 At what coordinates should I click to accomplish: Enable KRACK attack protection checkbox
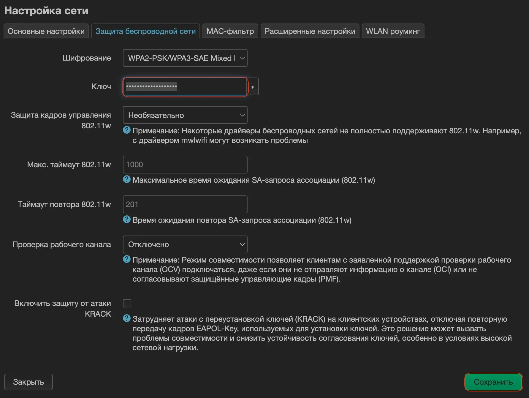point(127,303)
